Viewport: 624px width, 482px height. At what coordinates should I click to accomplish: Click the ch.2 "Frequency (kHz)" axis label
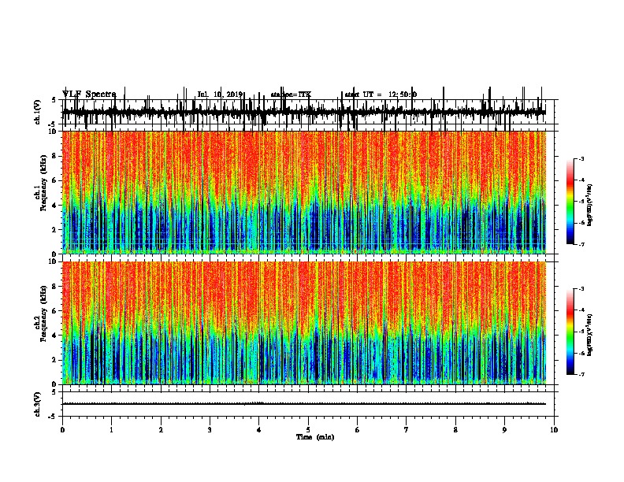click(43, 313)
